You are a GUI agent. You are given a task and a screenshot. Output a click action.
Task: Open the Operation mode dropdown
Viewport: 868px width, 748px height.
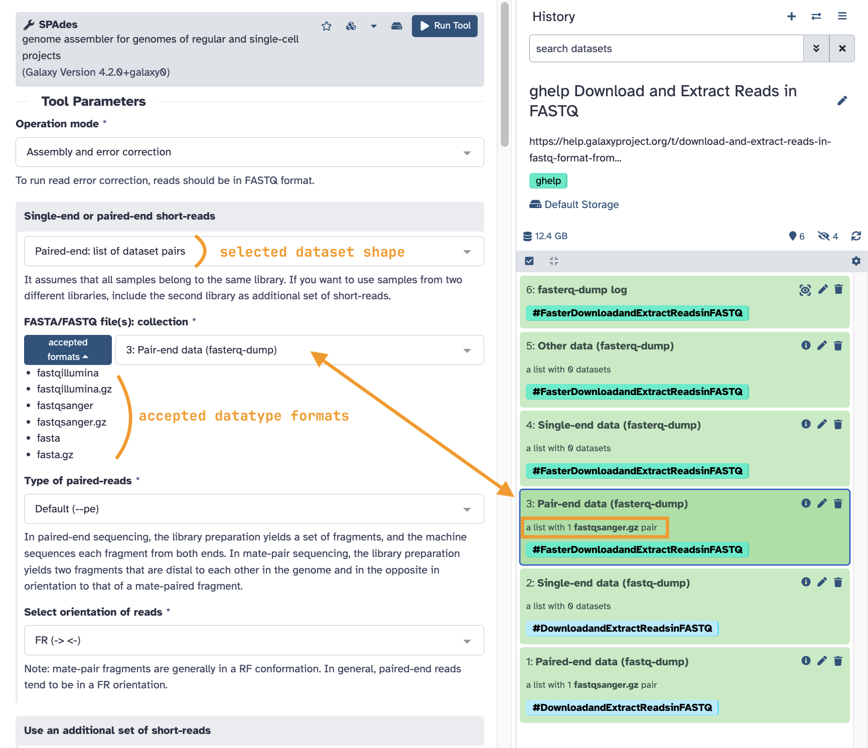249,152
